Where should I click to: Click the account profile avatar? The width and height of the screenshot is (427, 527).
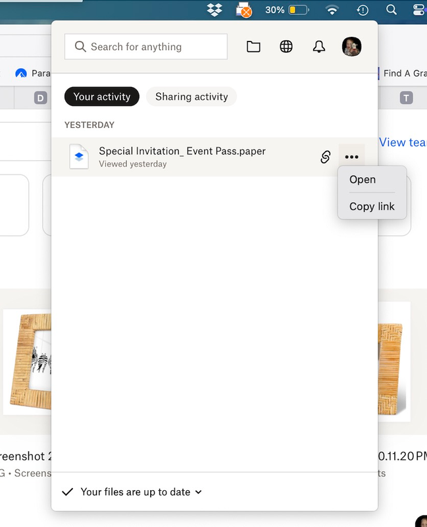tap(351, 46)
